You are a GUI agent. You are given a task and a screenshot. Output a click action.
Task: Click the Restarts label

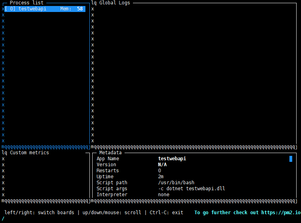107,171
